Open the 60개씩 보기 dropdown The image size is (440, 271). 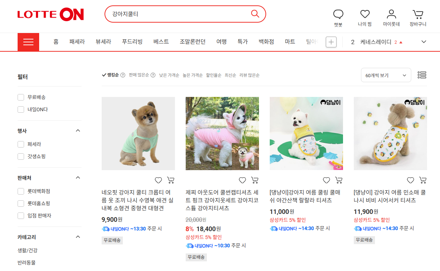(x=386, y=75)
